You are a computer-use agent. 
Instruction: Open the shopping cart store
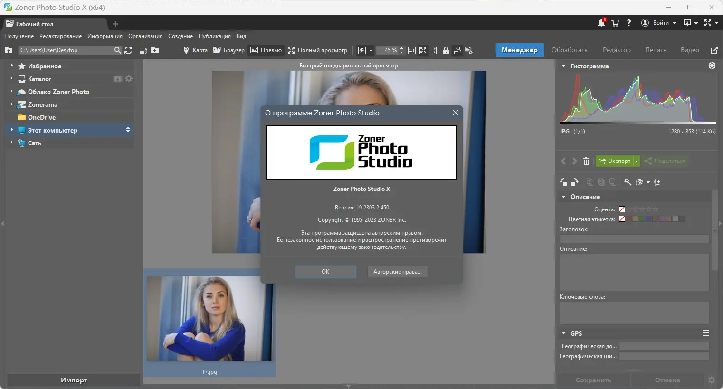(615, 23)
